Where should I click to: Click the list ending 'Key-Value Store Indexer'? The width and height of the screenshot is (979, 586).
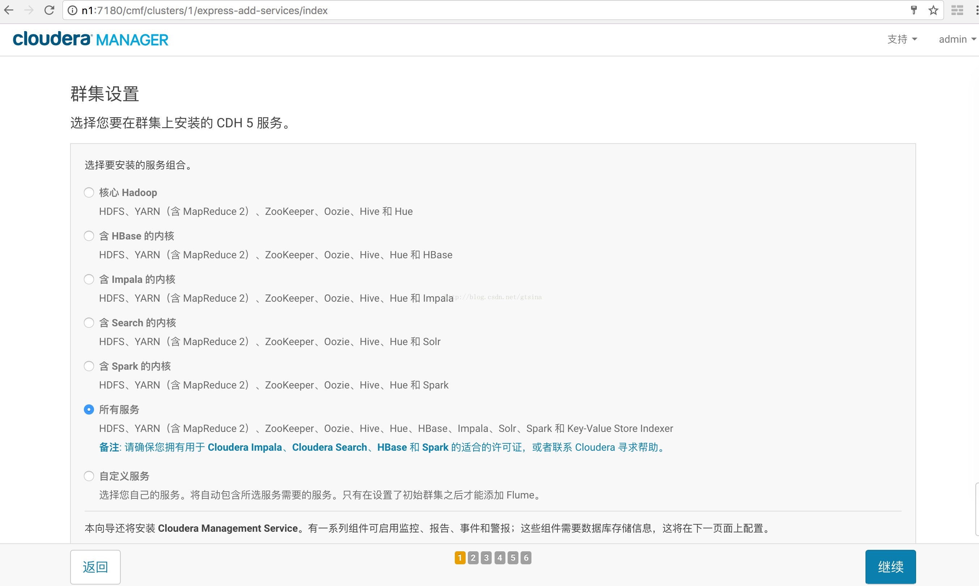tap(386, 428)
